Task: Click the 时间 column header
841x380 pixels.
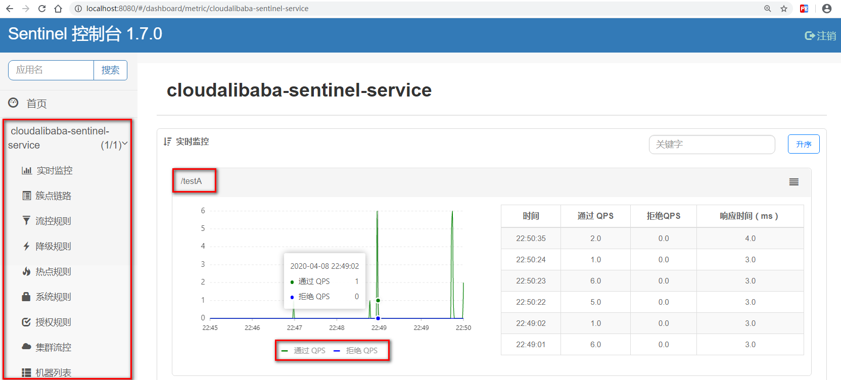Action: pyautogui.click(x=531, y=216)
